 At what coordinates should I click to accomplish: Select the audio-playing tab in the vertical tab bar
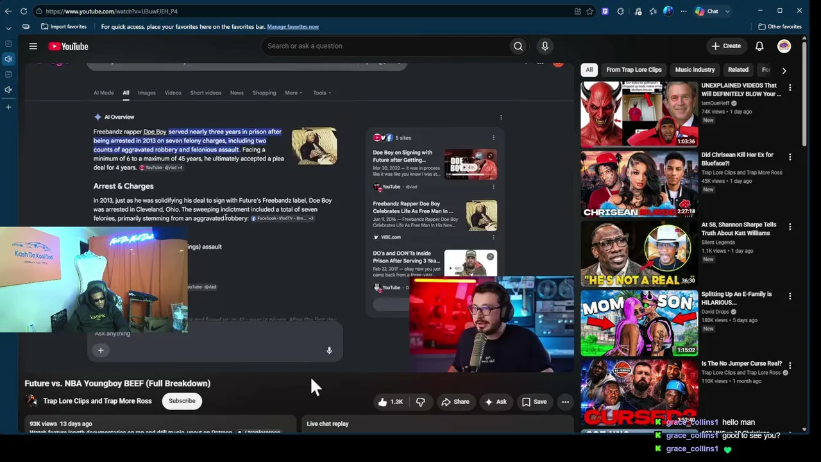pyautogui.click(x=8, y=59)
